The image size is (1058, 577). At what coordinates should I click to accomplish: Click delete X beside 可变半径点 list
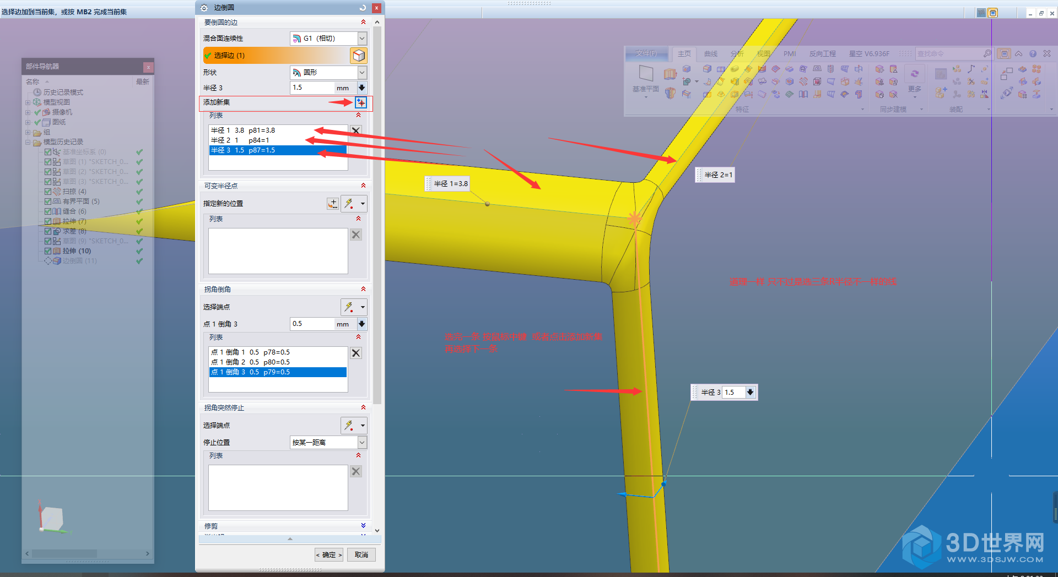356,235
